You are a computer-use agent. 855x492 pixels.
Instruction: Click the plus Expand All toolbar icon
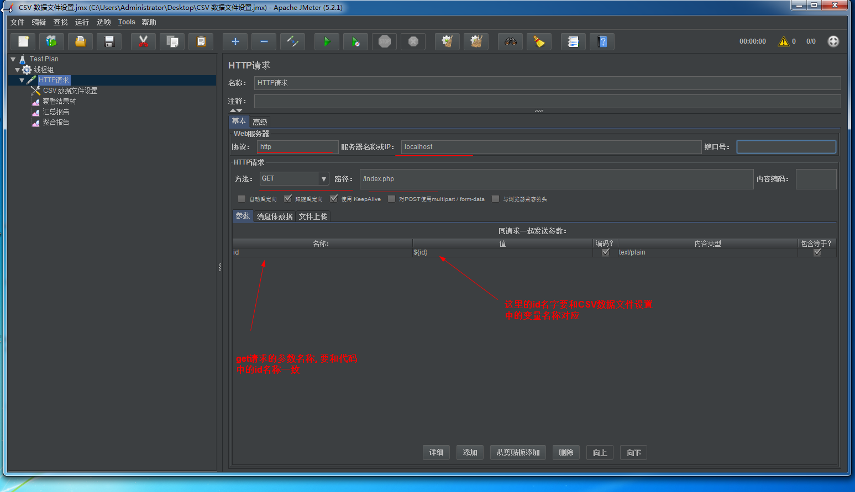(x=235, y=41)
